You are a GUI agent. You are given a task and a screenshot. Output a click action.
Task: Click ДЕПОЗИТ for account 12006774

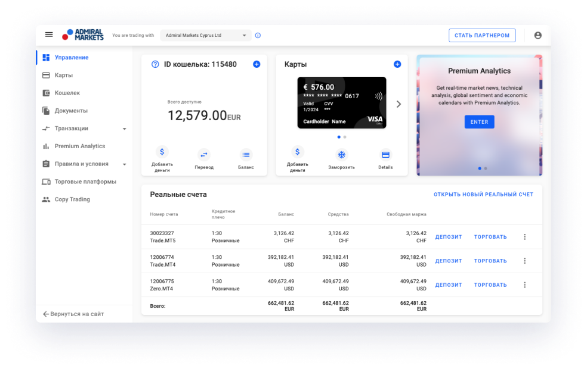pos(449,261)
